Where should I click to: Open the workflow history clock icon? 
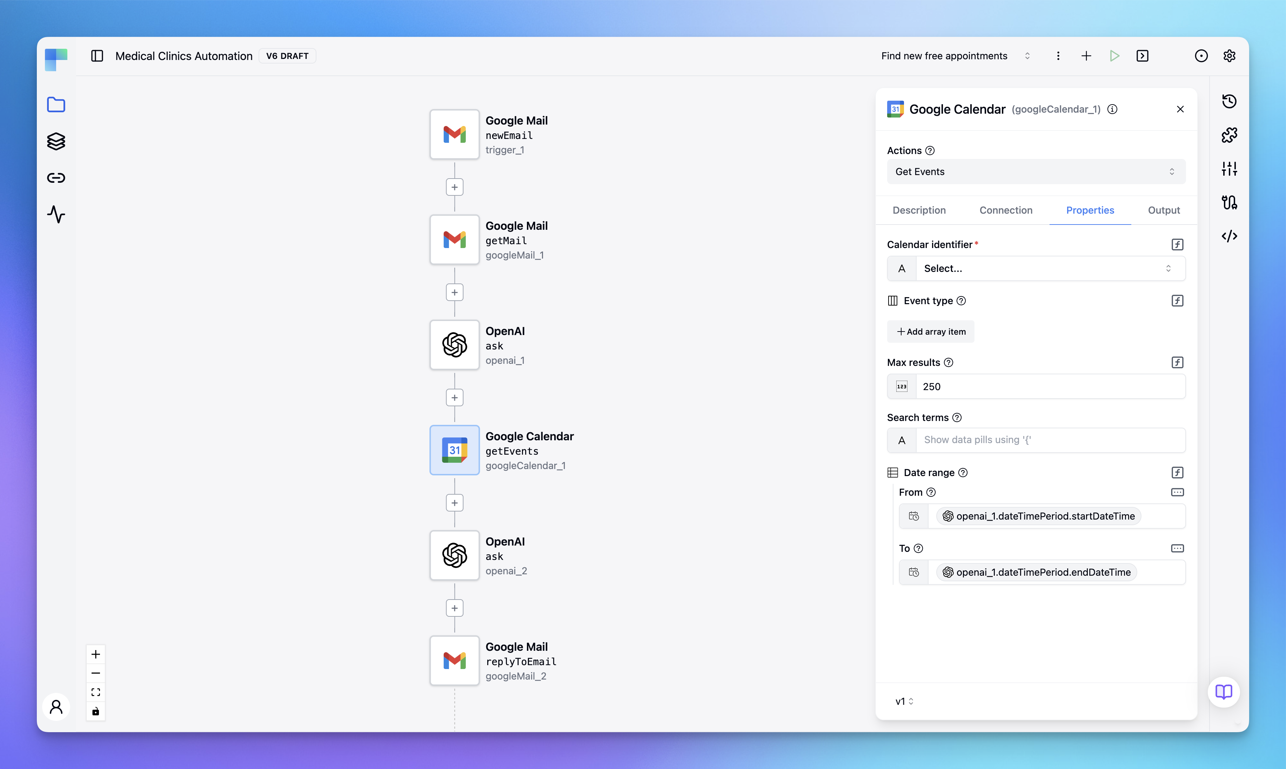pos(1229,101)
